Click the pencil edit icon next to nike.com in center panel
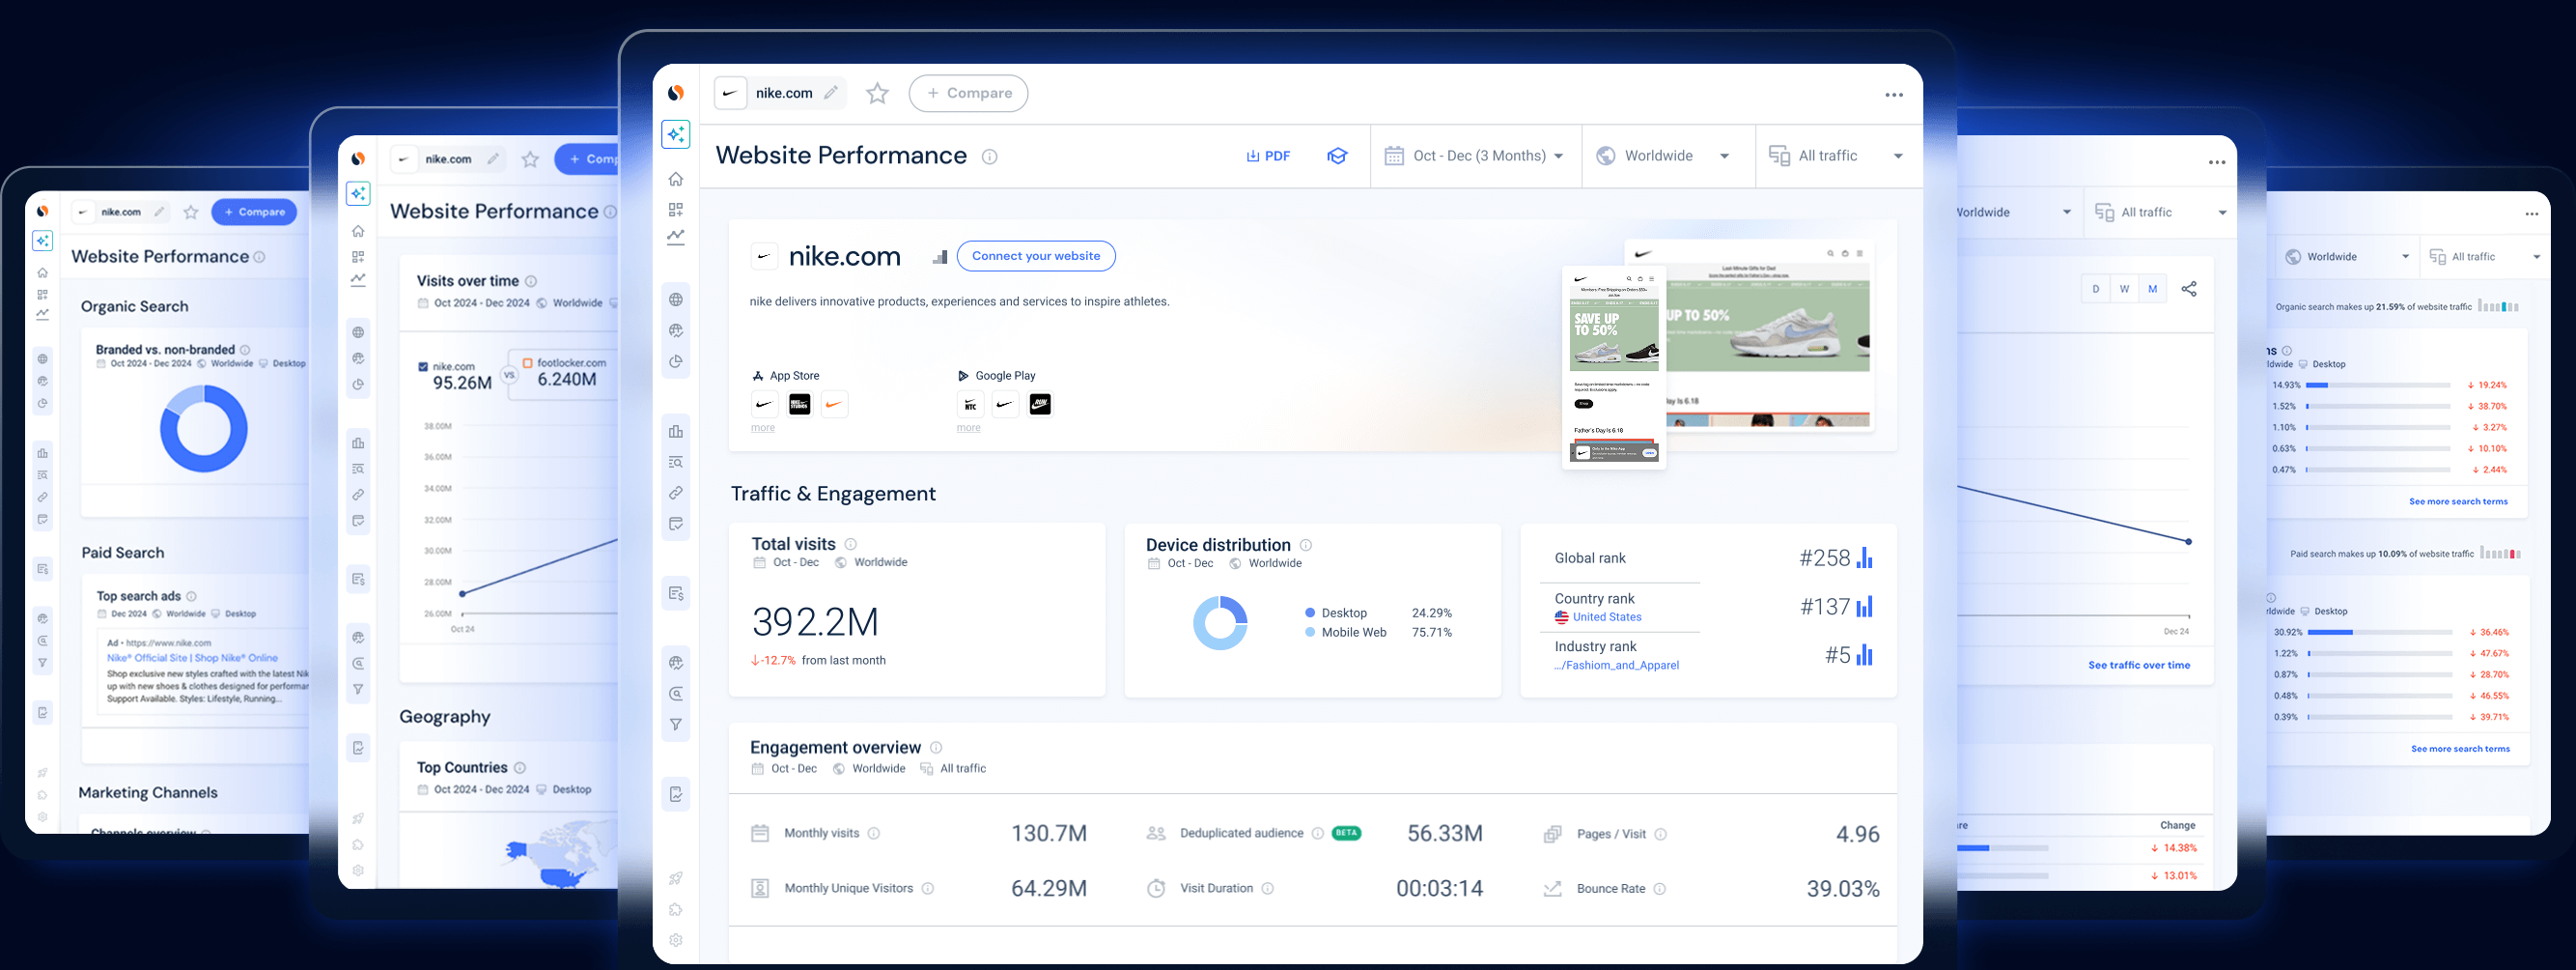The width and height of the screenshot is (2576, 970). click(x=830, y=93)
